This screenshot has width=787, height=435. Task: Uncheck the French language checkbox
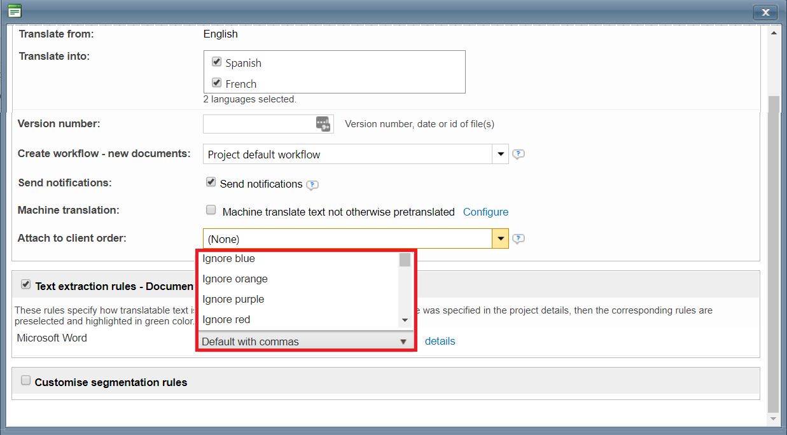coord(216,83)
